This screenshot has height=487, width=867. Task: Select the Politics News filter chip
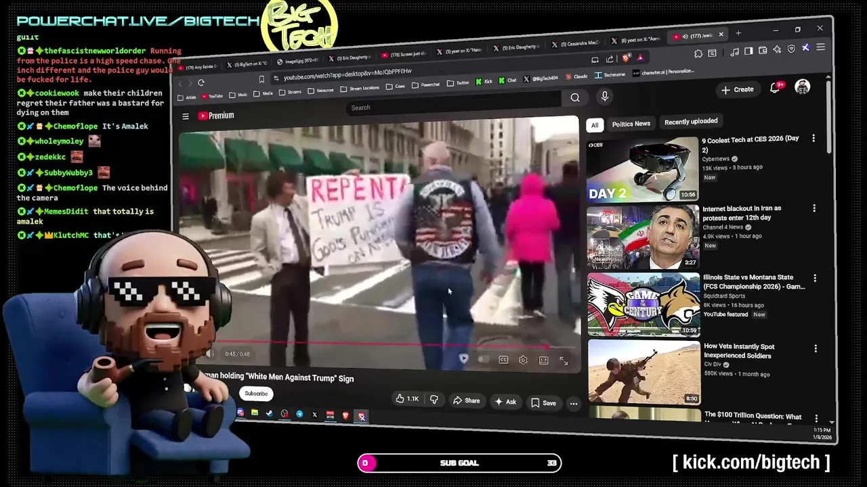tap(631, 124)
